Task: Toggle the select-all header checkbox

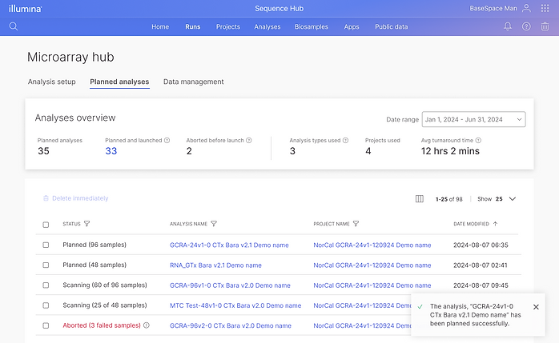Action: pos(46,225)
